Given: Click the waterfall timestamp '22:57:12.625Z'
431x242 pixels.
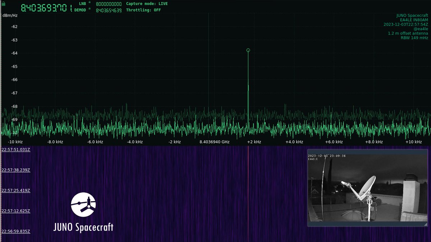Looking at the screenshot, I should [x=16, y=211].
